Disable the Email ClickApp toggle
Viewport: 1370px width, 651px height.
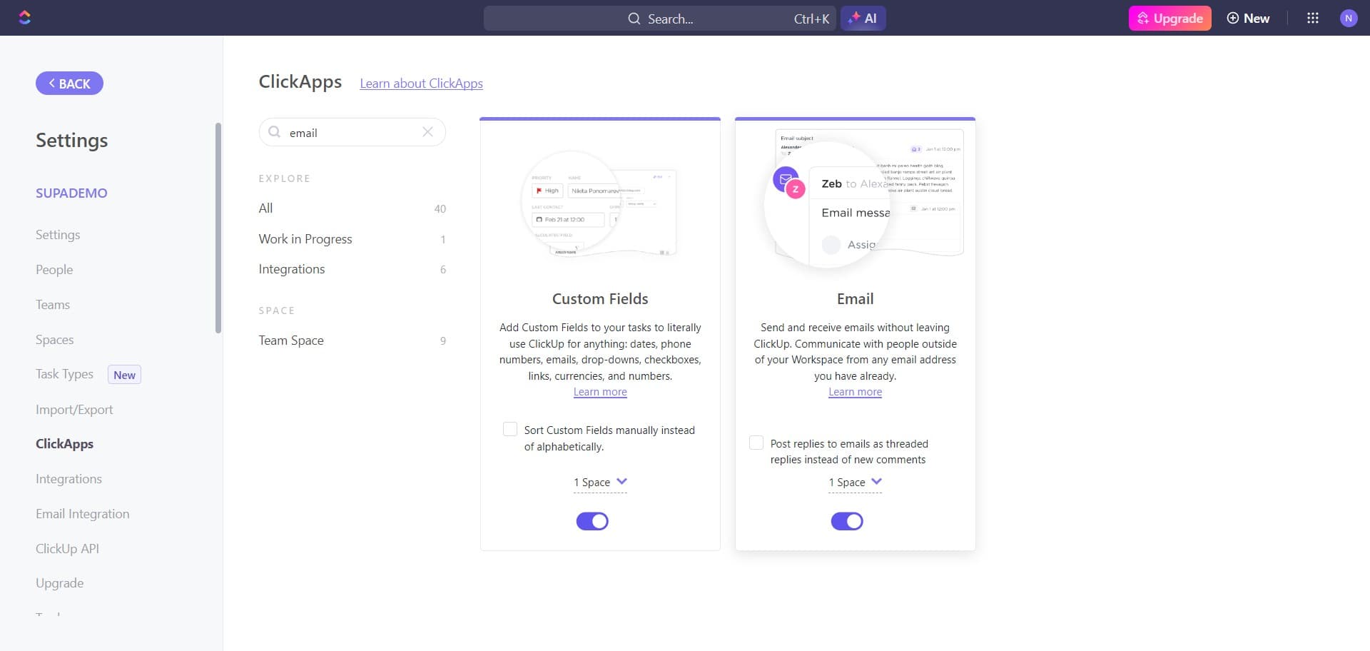pos(847,521)
